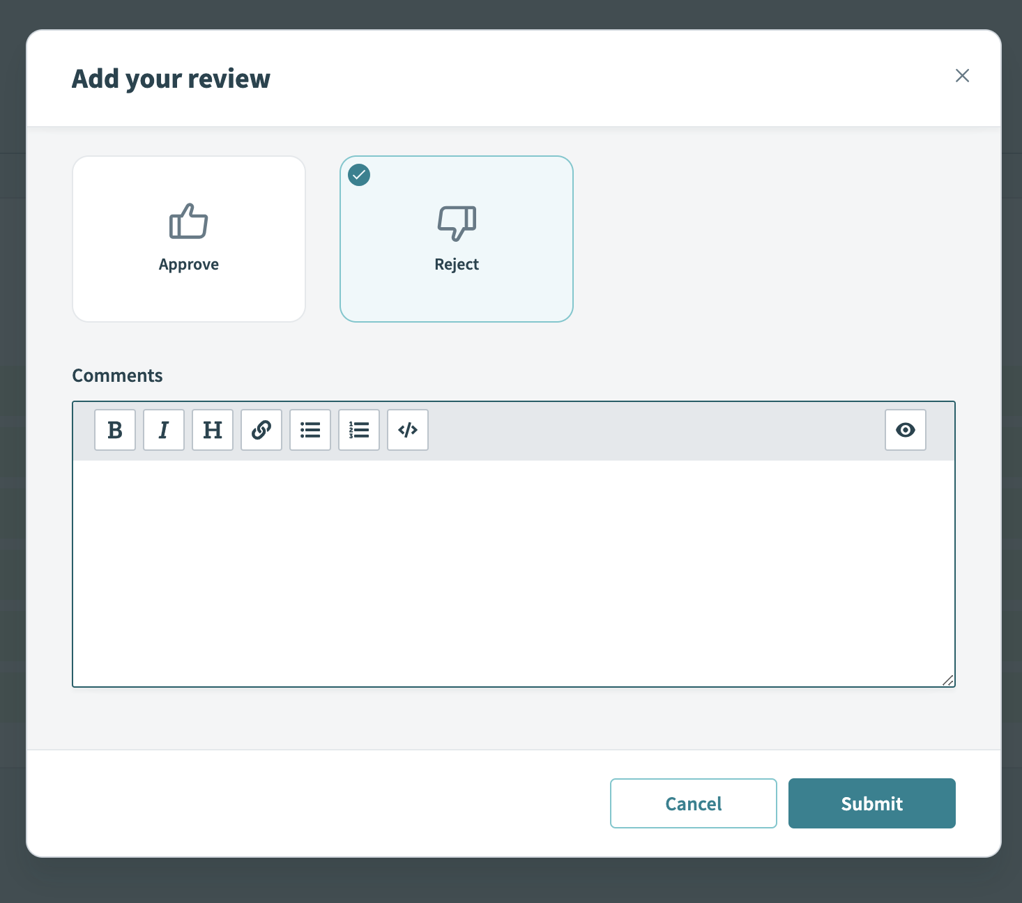Toggle bold formatting in comment editor
The width and height of the screenshot is (1022, 903).
[115, 430]
